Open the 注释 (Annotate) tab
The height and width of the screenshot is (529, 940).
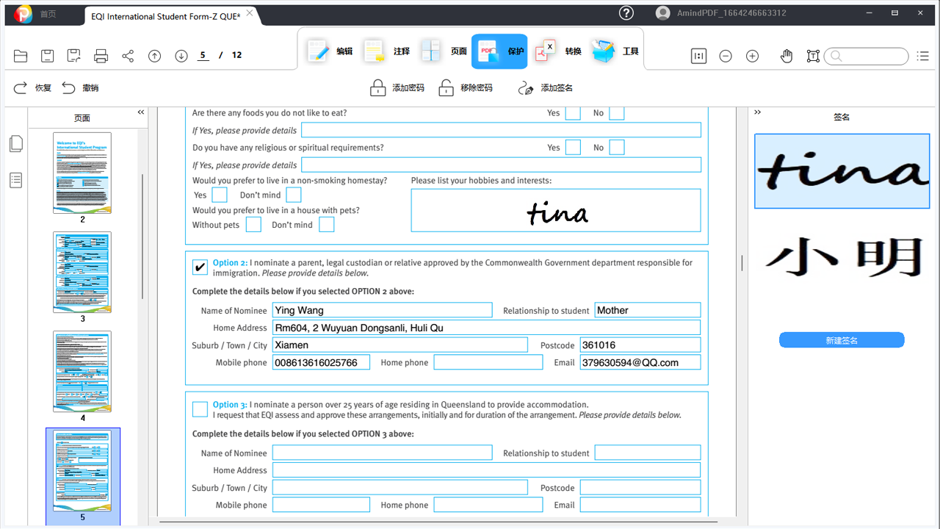(386, 51)
